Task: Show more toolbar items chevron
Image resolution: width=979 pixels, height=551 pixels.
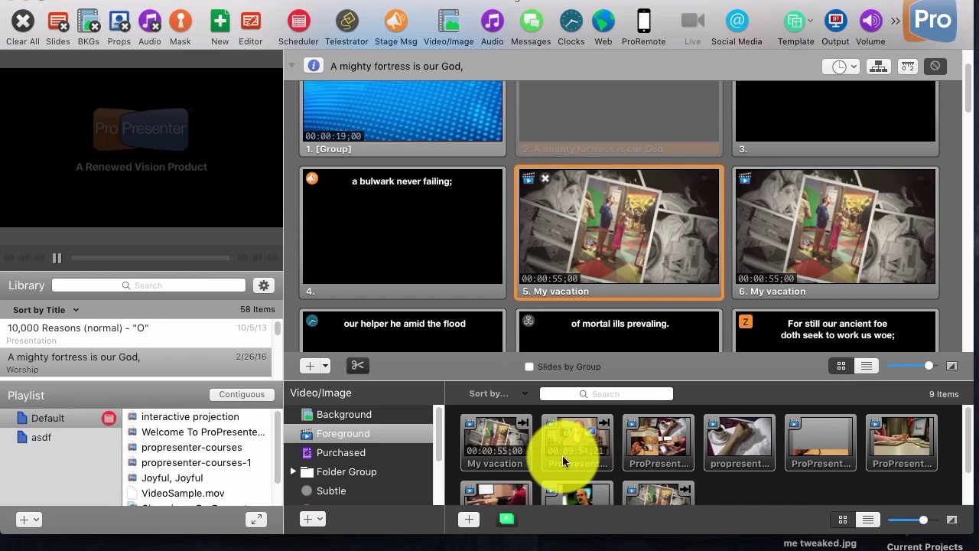Action: [x=896, y=21]
